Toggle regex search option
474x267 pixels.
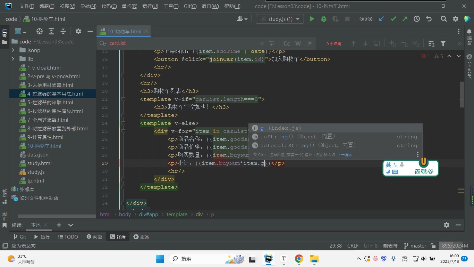[x=310, y=43]
